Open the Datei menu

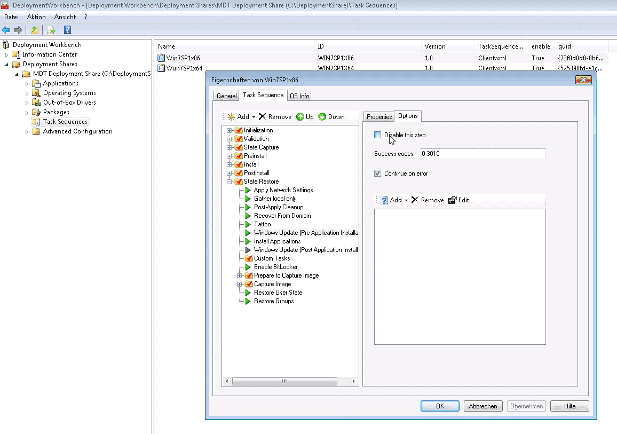(x=11, y=17)
